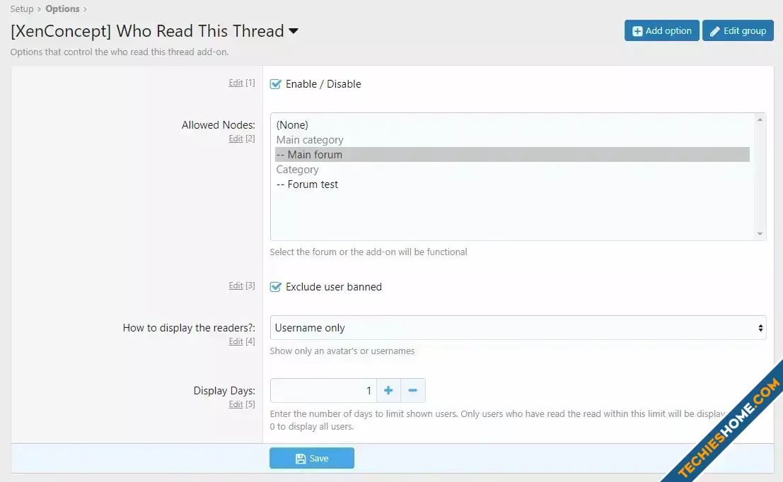The image size is (783, 482).
Task: Go to Options breadcrumb
Action: (x=62, y=9)
